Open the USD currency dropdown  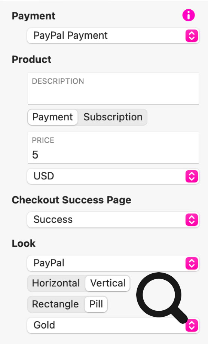[x=113, y=176]
